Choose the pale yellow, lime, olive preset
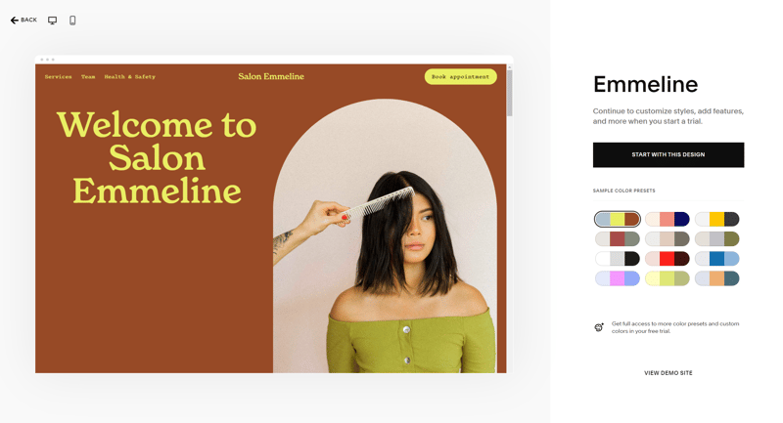The height and width of the screenshot is (423, 783). (x=668, y=278)
